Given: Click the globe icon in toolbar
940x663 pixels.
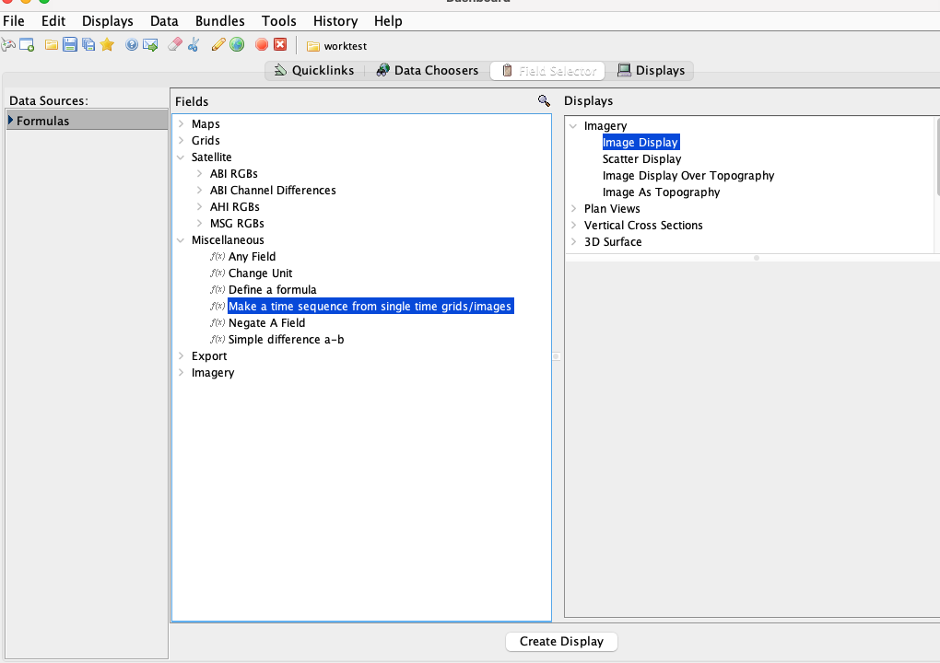Looking at the screenshot, I should tap(238, 45).
